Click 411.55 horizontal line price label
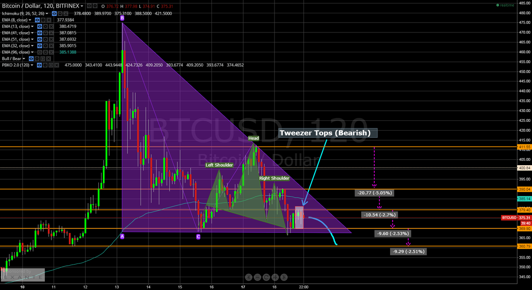The height and width of the screenshot is (290, 532). point(524,147)
